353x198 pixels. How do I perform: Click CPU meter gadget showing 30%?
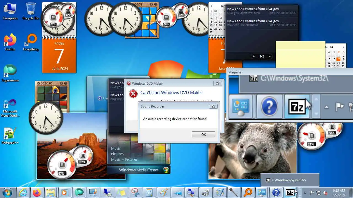tap(166, 18)
